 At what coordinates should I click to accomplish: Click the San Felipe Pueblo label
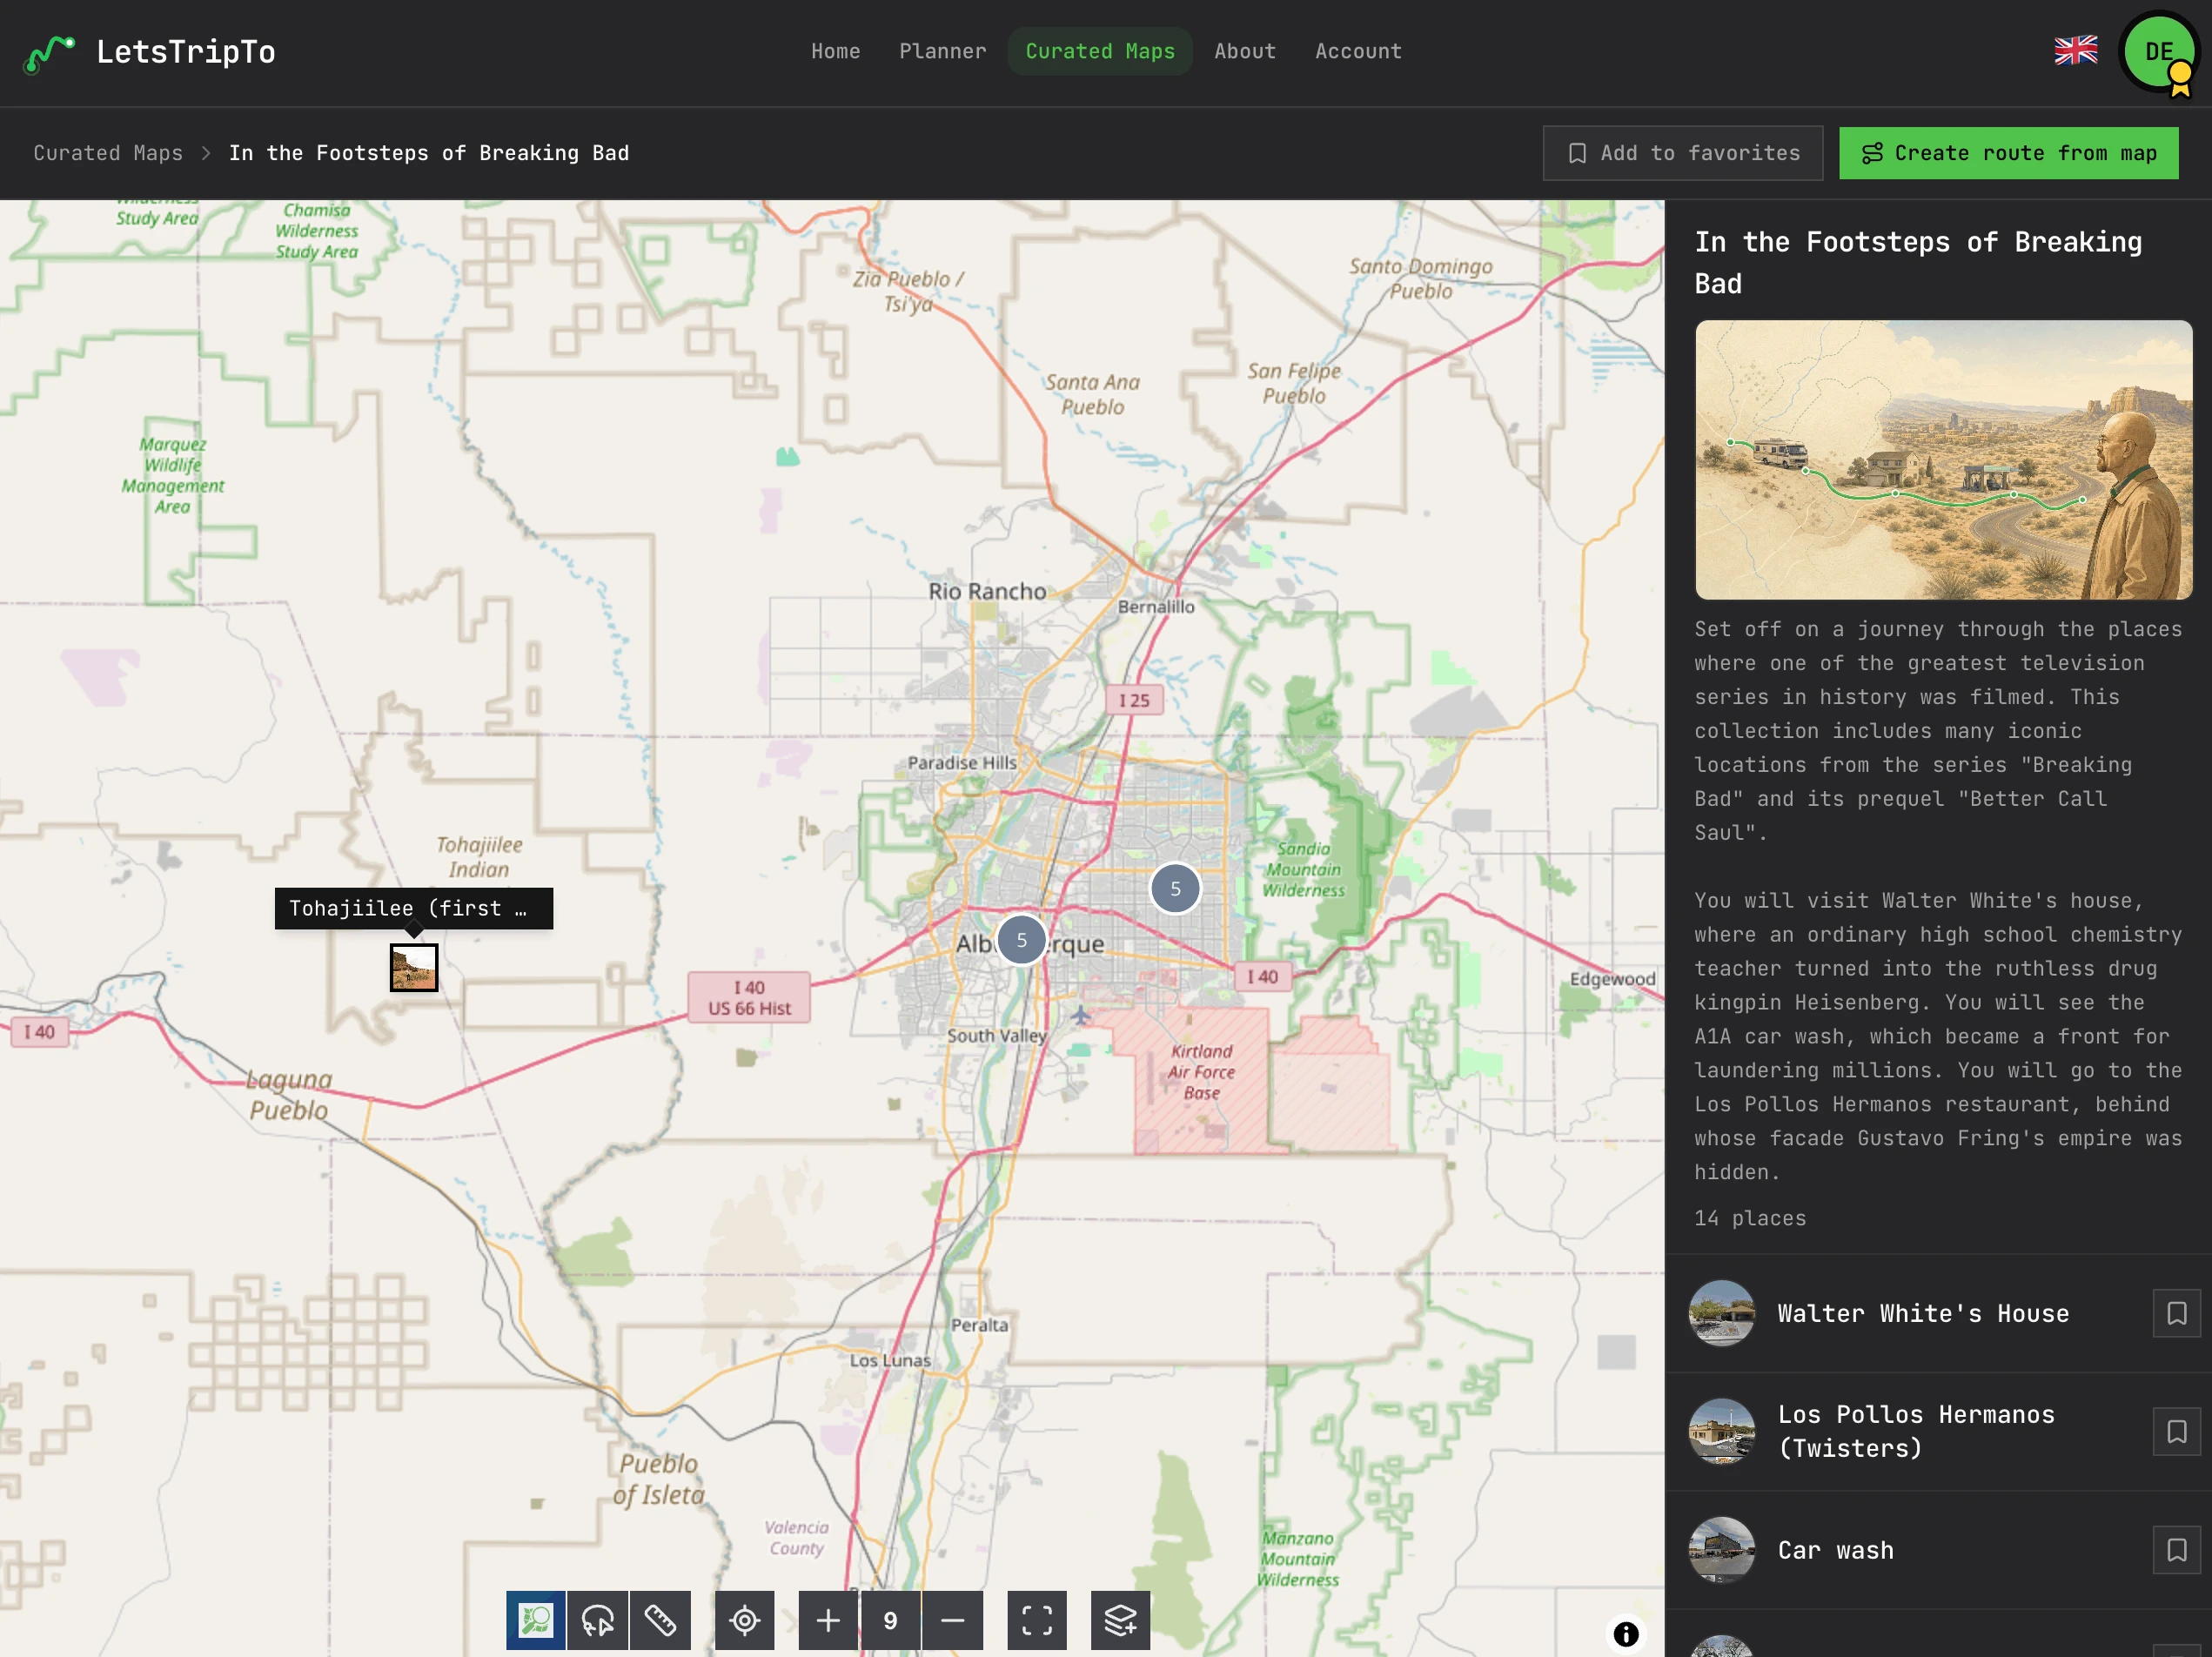click(1294, 383)
